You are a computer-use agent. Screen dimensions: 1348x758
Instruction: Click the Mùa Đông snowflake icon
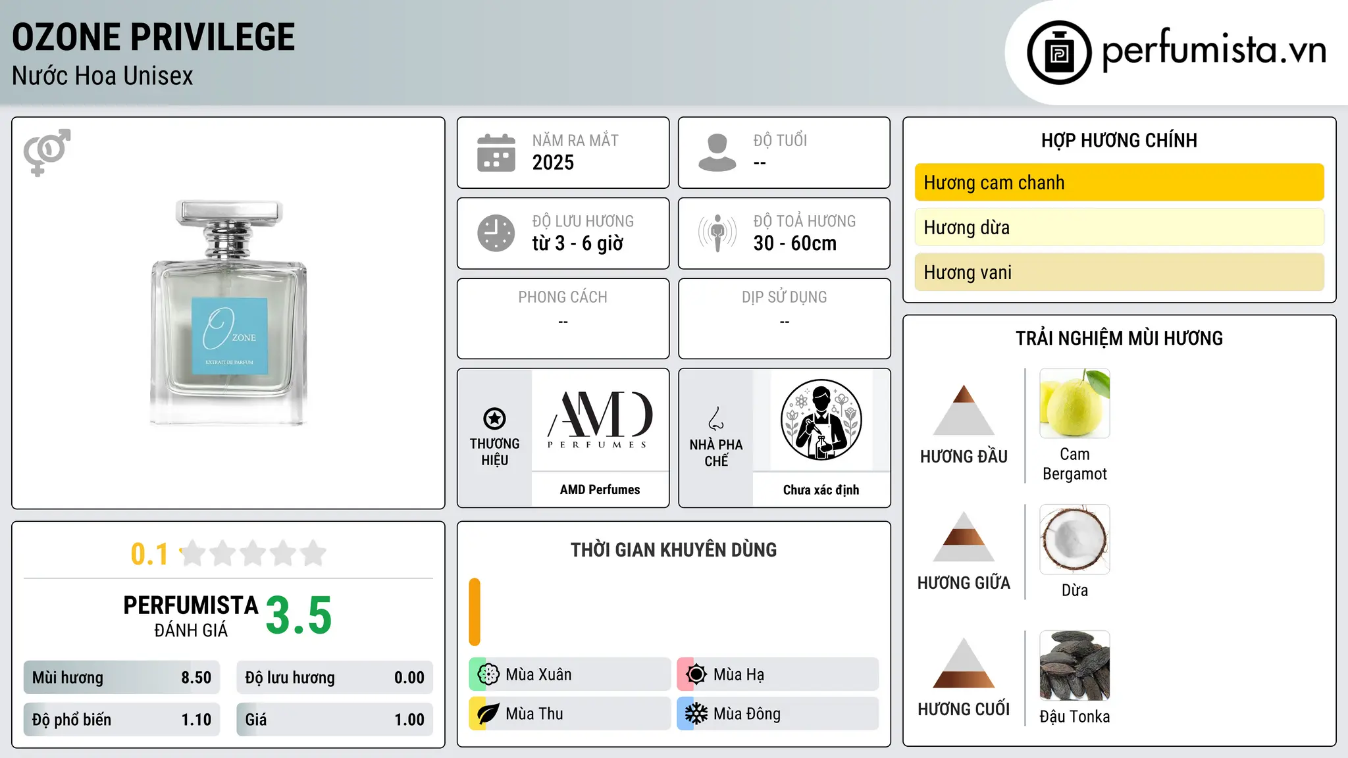(696, 714)
